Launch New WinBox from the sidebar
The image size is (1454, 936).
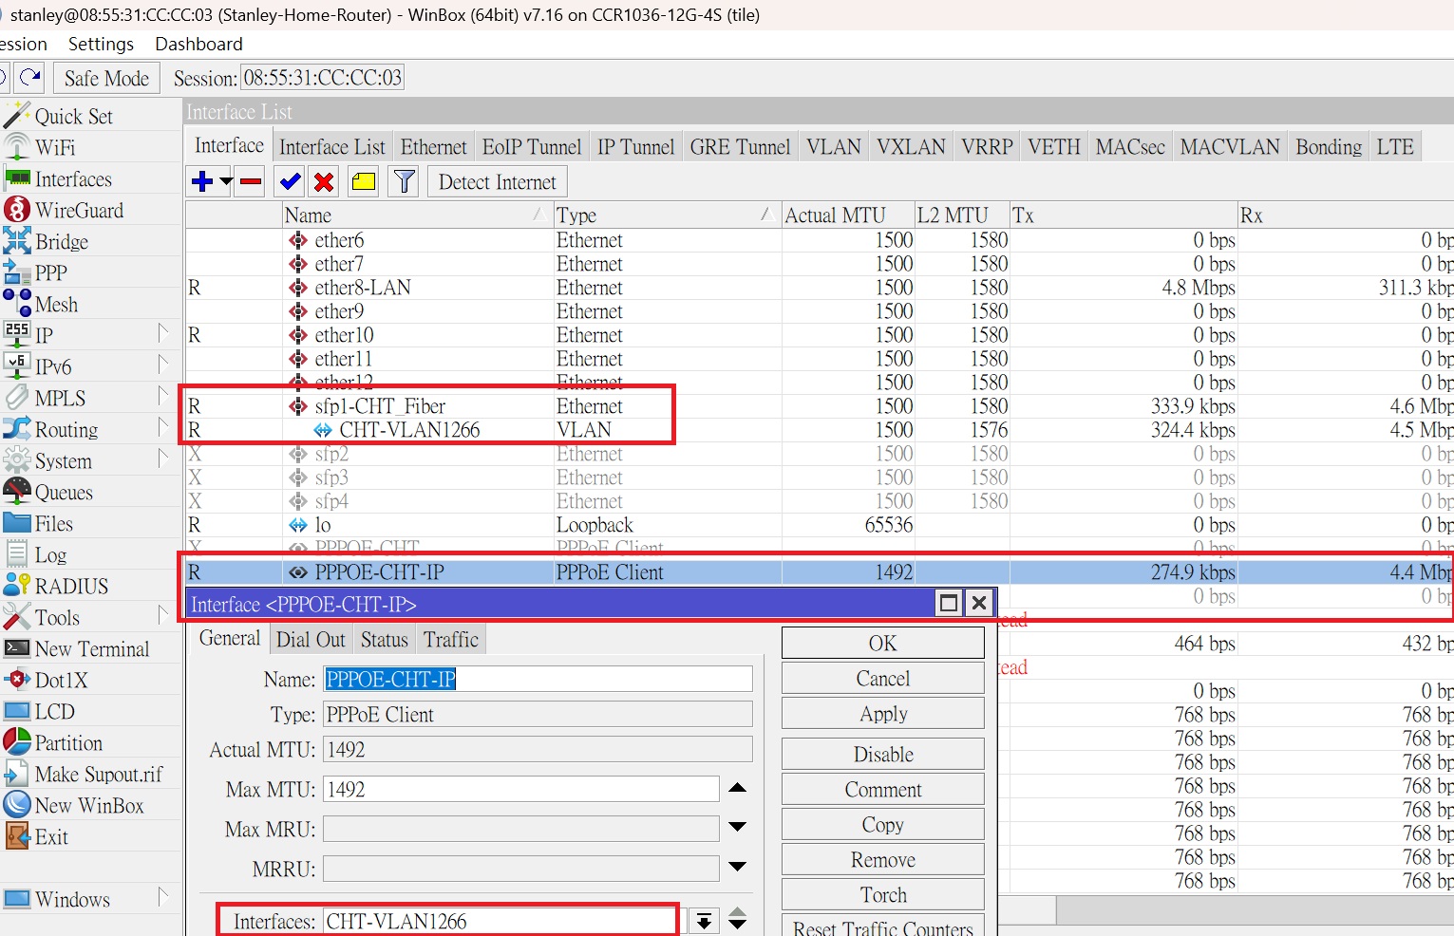click(x=88, y=805)
